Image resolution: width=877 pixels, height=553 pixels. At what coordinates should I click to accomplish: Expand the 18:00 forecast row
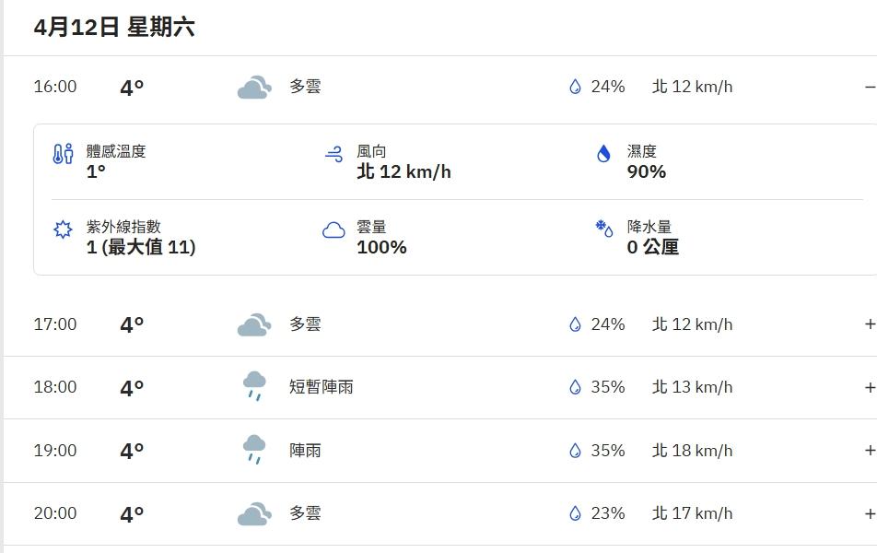870,387
